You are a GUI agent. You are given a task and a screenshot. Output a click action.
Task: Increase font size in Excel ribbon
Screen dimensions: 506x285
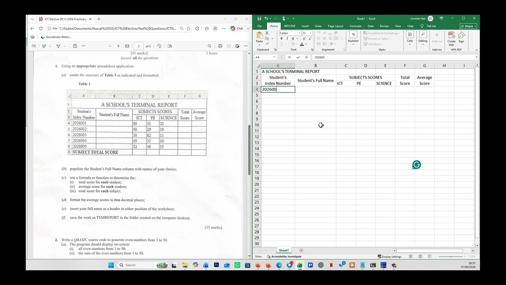[304, 39]
